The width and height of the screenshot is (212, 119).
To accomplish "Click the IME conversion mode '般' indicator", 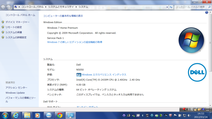I will point(192,109).
